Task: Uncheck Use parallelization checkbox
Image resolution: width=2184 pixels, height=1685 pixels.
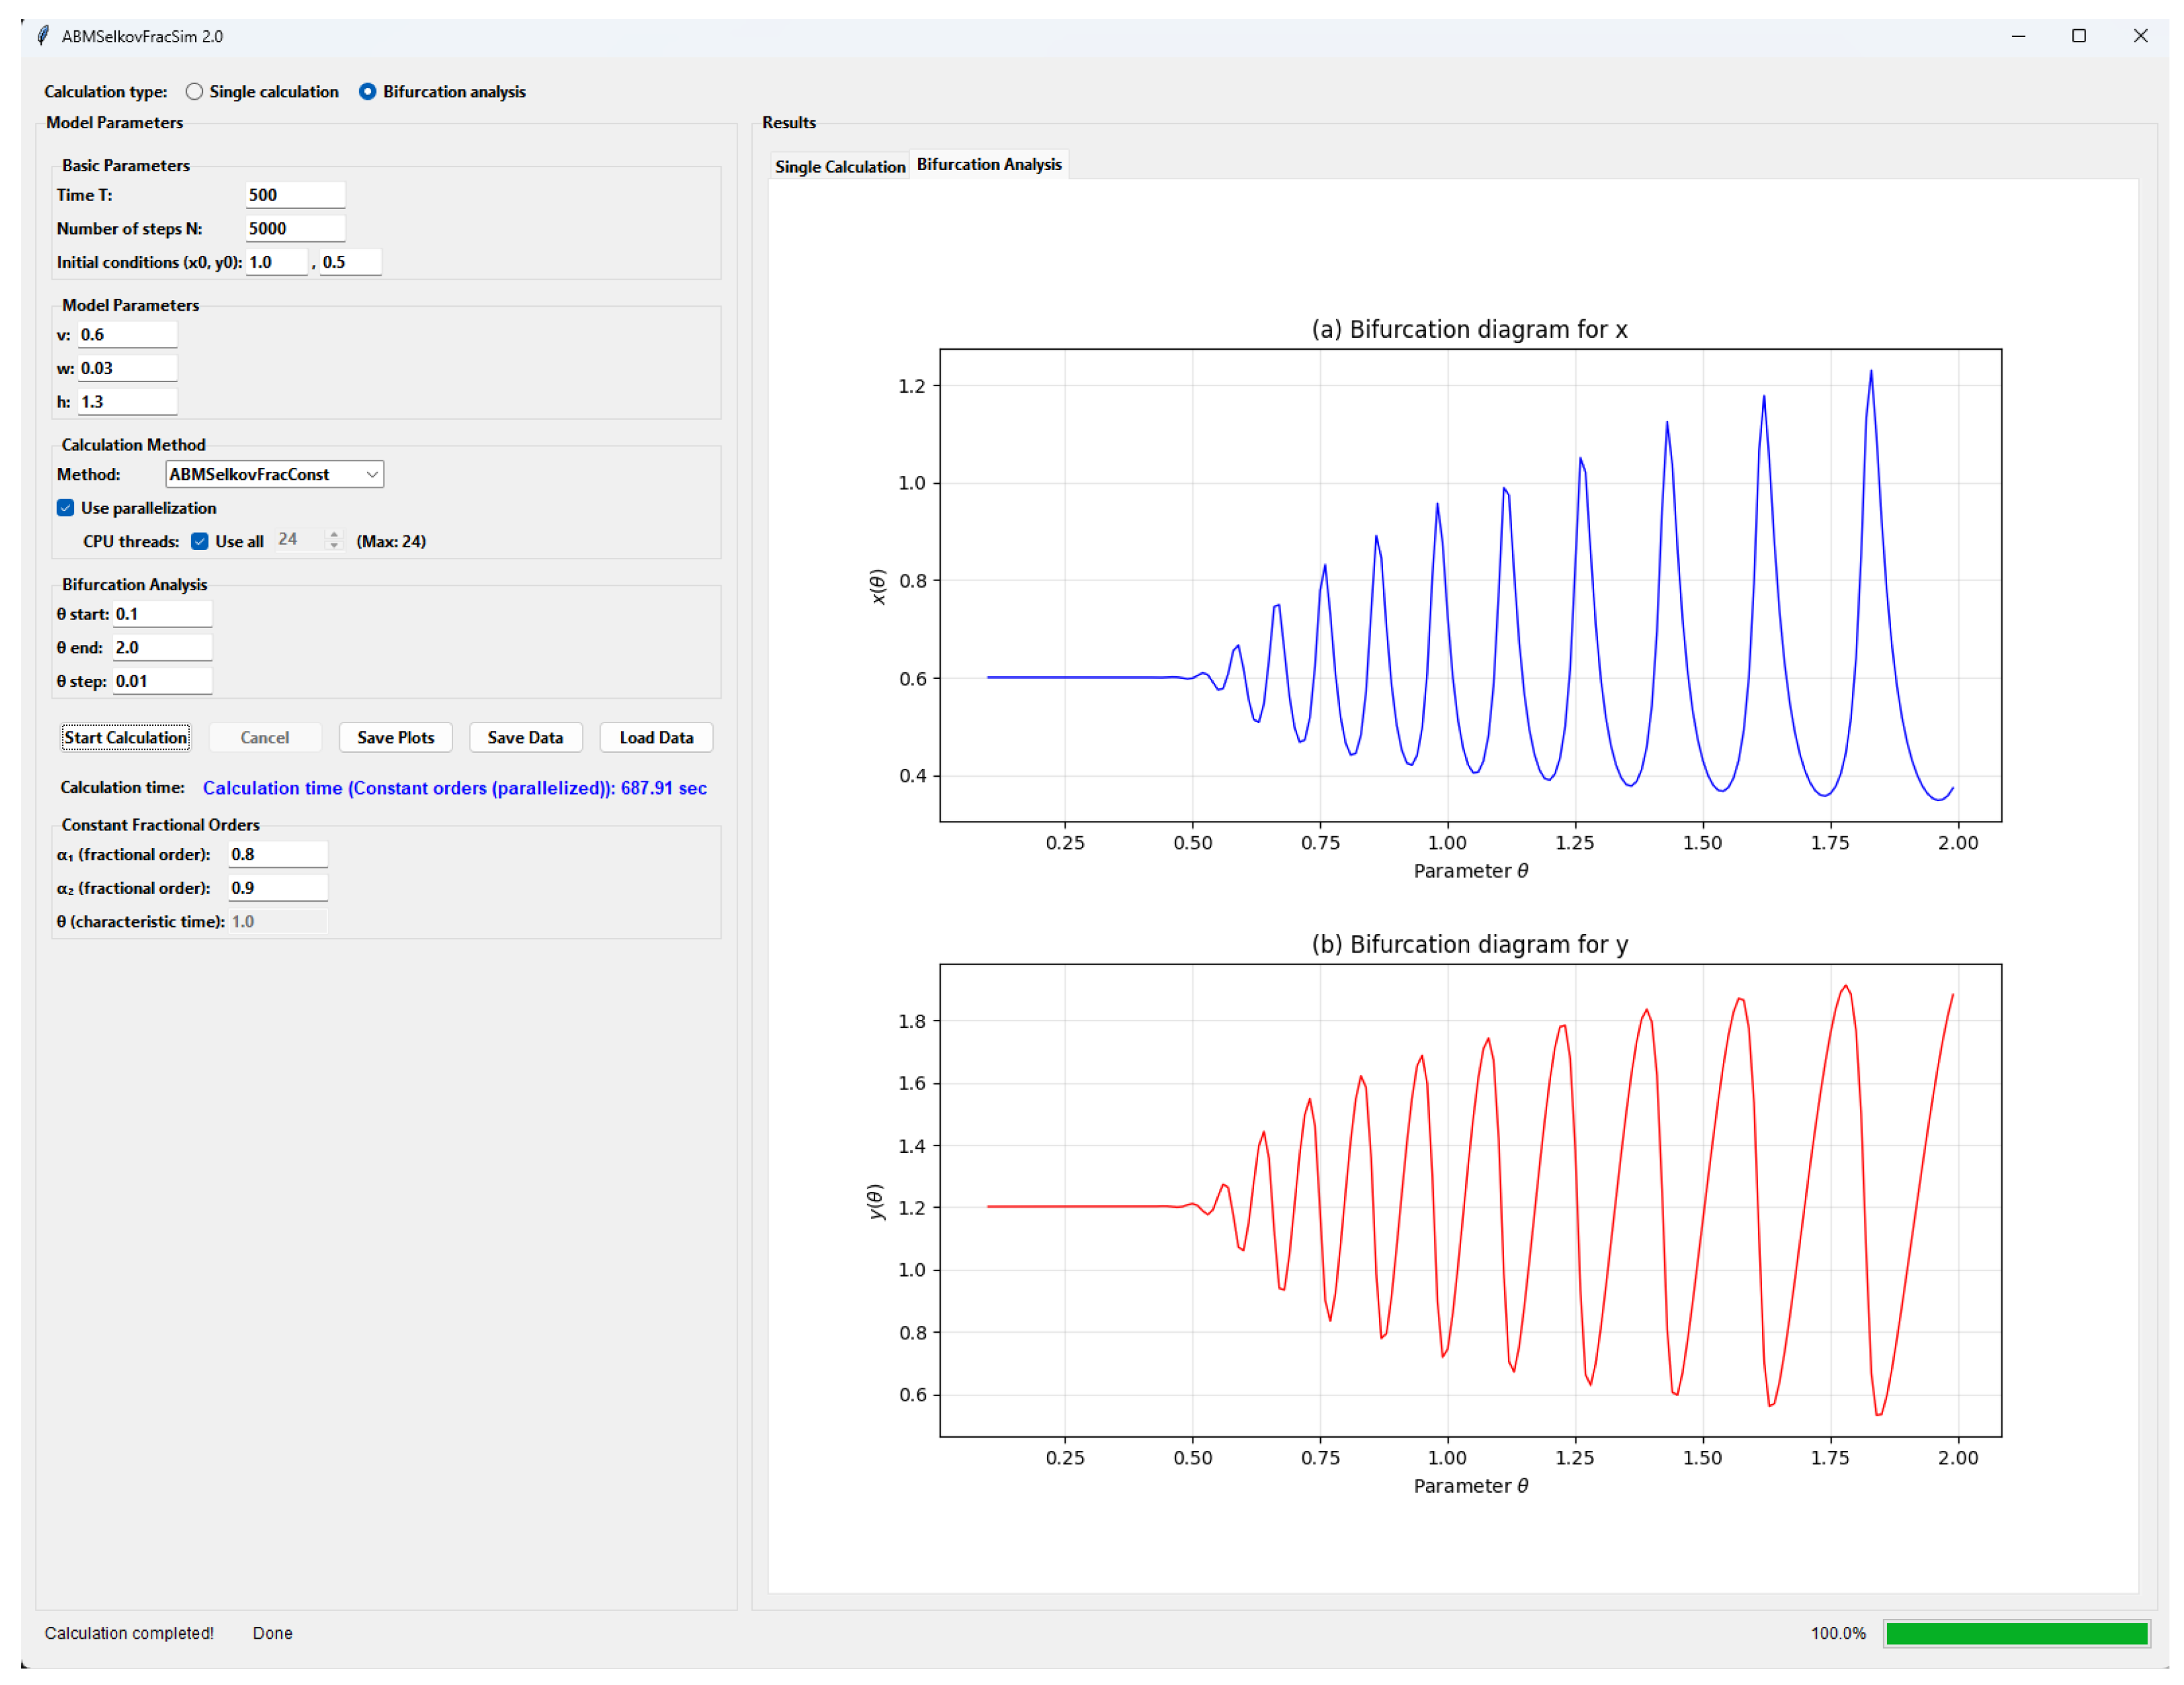Action: pyautogui.click(x=66, y=508)
